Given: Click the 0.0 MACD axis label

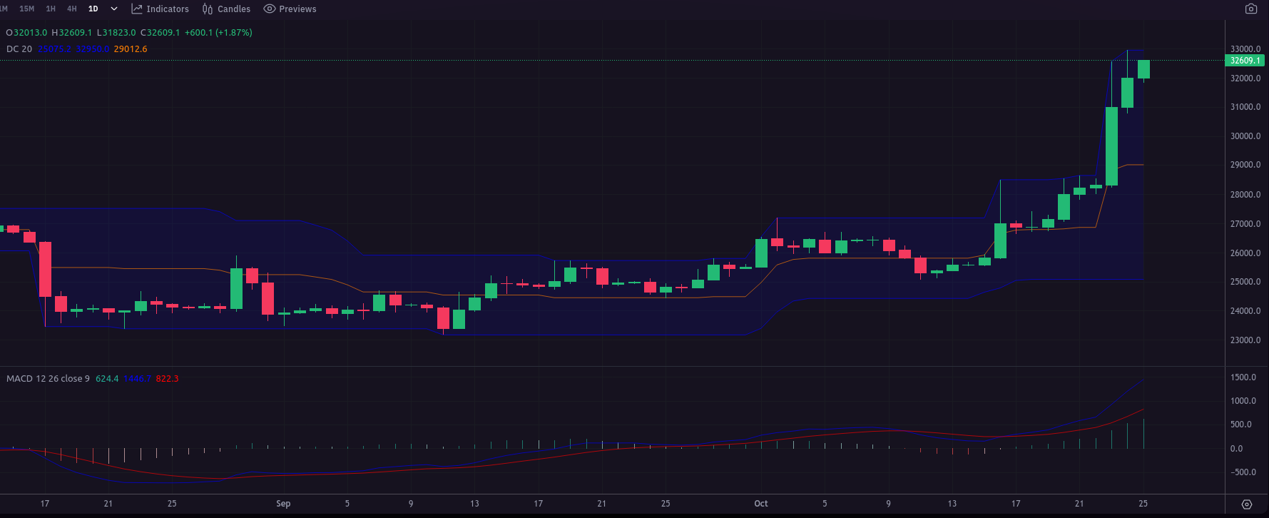Looking at the screenshot, I should [x=1237, y=449].
